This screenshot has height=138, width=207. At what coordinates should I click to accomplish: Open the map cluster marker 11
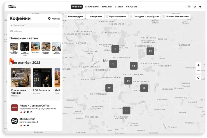pos(126,111)
